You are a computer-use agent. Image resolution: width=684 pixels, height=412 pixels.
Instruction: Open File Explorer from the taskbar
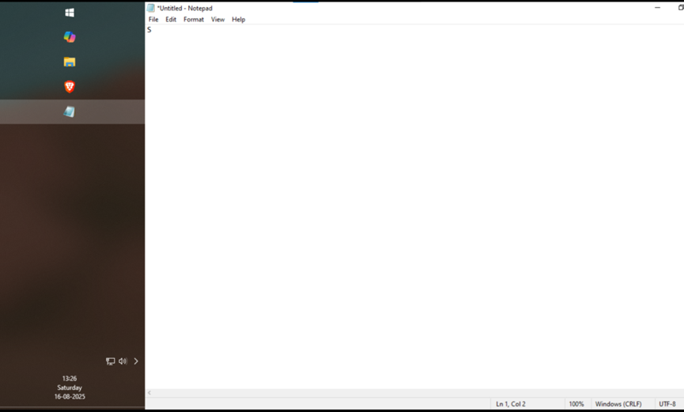pyautogui.click(x=70, y=62)
